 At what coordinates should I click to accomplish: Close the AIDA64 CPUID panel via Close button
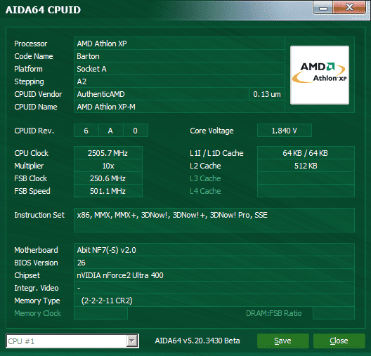tap(339, 341)
